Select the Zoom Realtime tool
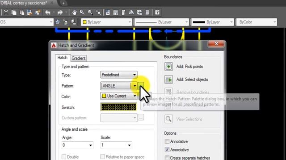The width and height of the screenshot is (286, 160). [82, 12]
